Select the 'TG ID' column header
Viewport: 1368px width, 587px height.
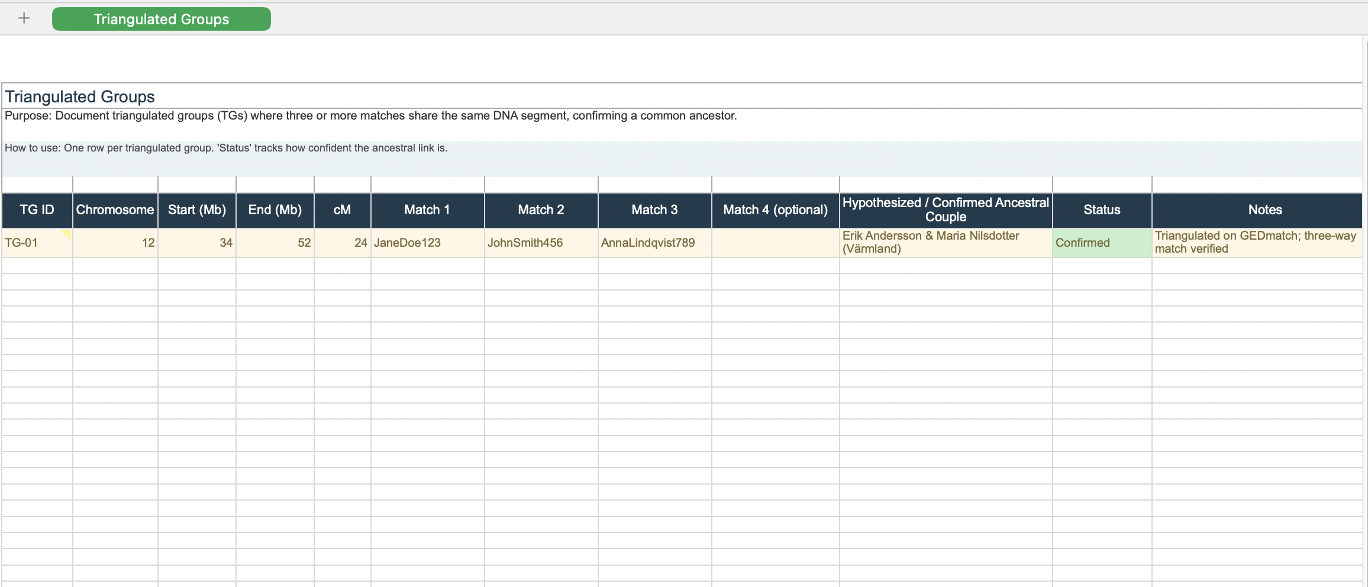coord(37,210)
